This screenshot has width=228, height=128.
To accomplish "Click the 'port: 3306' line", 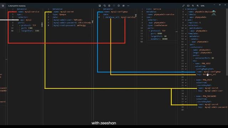I will pos(27,28).
